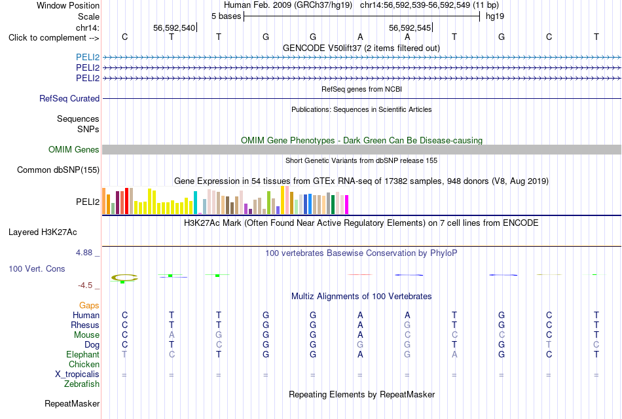Click the gray OMIM Genes item bar
Viewport: 622px width, 419px height.
coord(361,149)
